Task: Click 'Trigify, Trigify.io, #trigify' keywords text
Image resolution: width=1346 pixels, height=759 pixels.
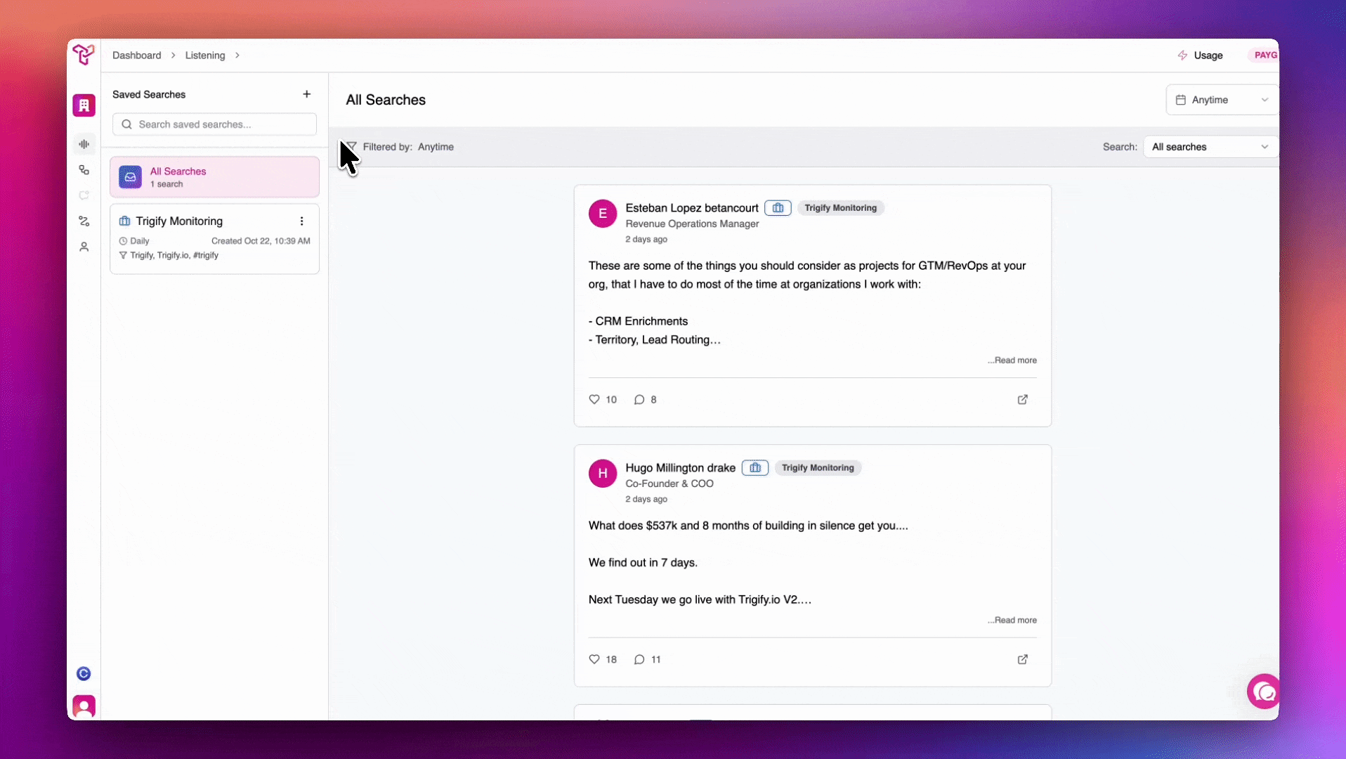Action: (x=174, y=256)
